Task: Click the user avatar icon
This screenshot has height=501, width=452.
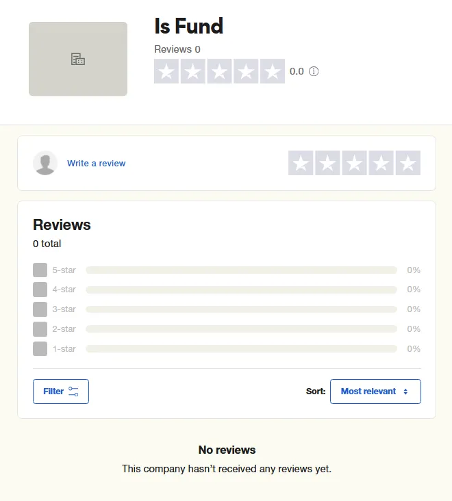Action: pos(45,163)
